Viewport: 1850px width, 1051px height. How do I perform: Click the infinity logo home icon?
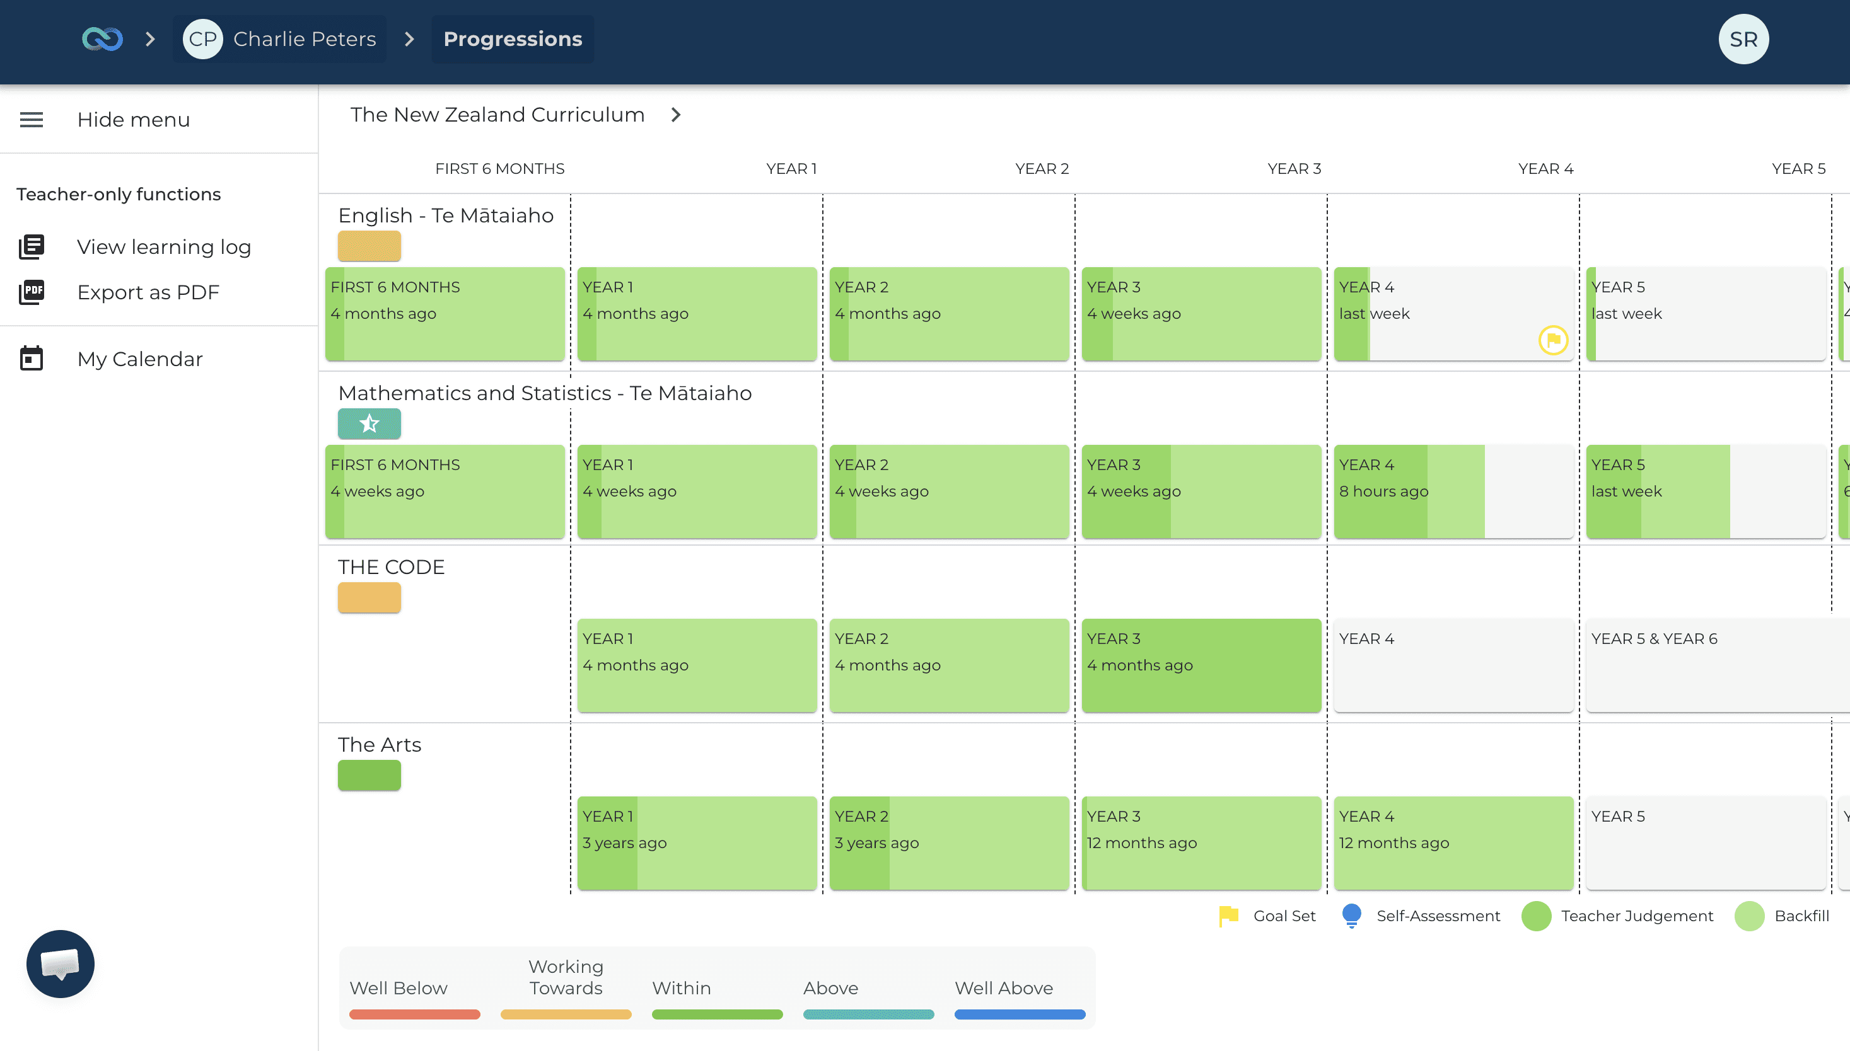click(x=102, y=39)
